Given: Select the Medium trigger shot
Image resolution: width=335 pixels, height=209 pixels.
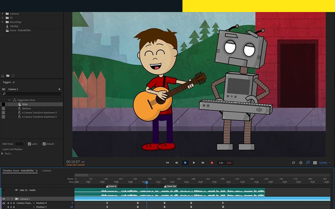Looking at the screenshot, I should 26,108.
